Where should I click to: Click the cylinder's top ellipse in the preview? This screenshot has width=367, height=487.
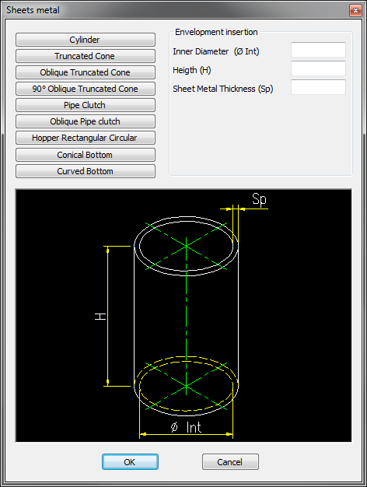pyautogui.click(x=186, y=246)
